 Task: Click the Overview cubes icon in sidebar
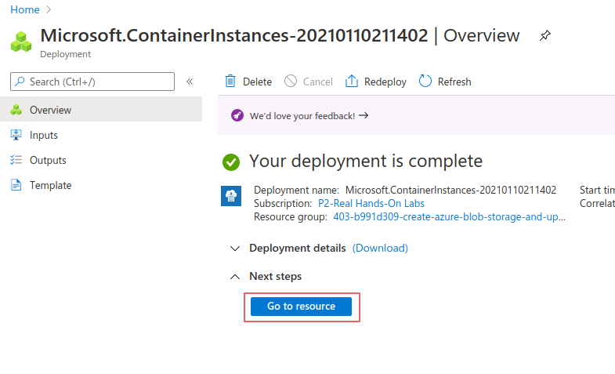16,110
